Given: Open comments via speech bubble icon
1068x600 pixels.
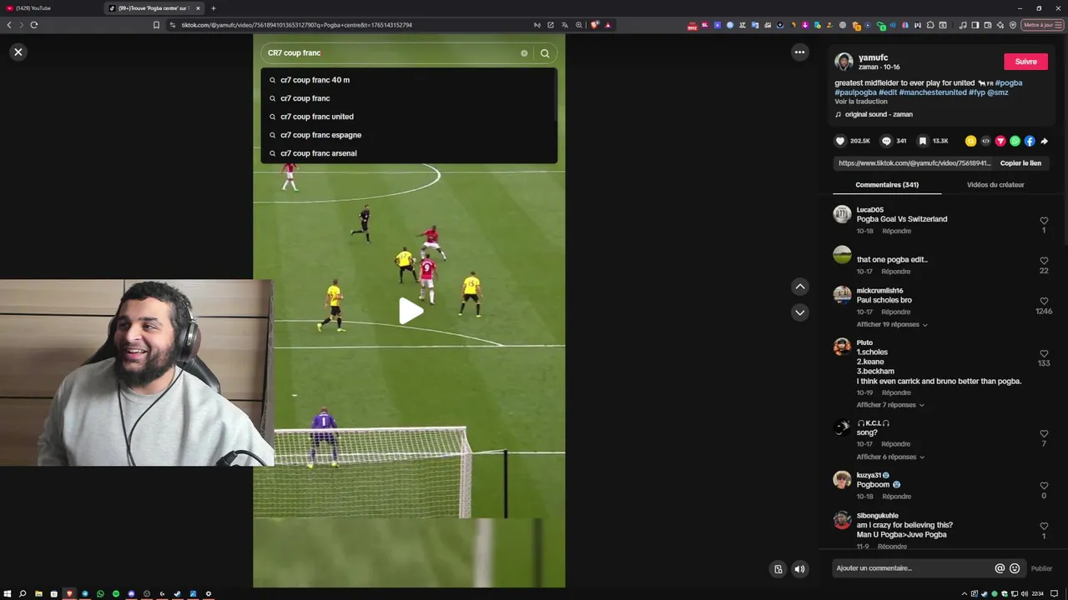Looking at the screenshot, I should point(886,141).
